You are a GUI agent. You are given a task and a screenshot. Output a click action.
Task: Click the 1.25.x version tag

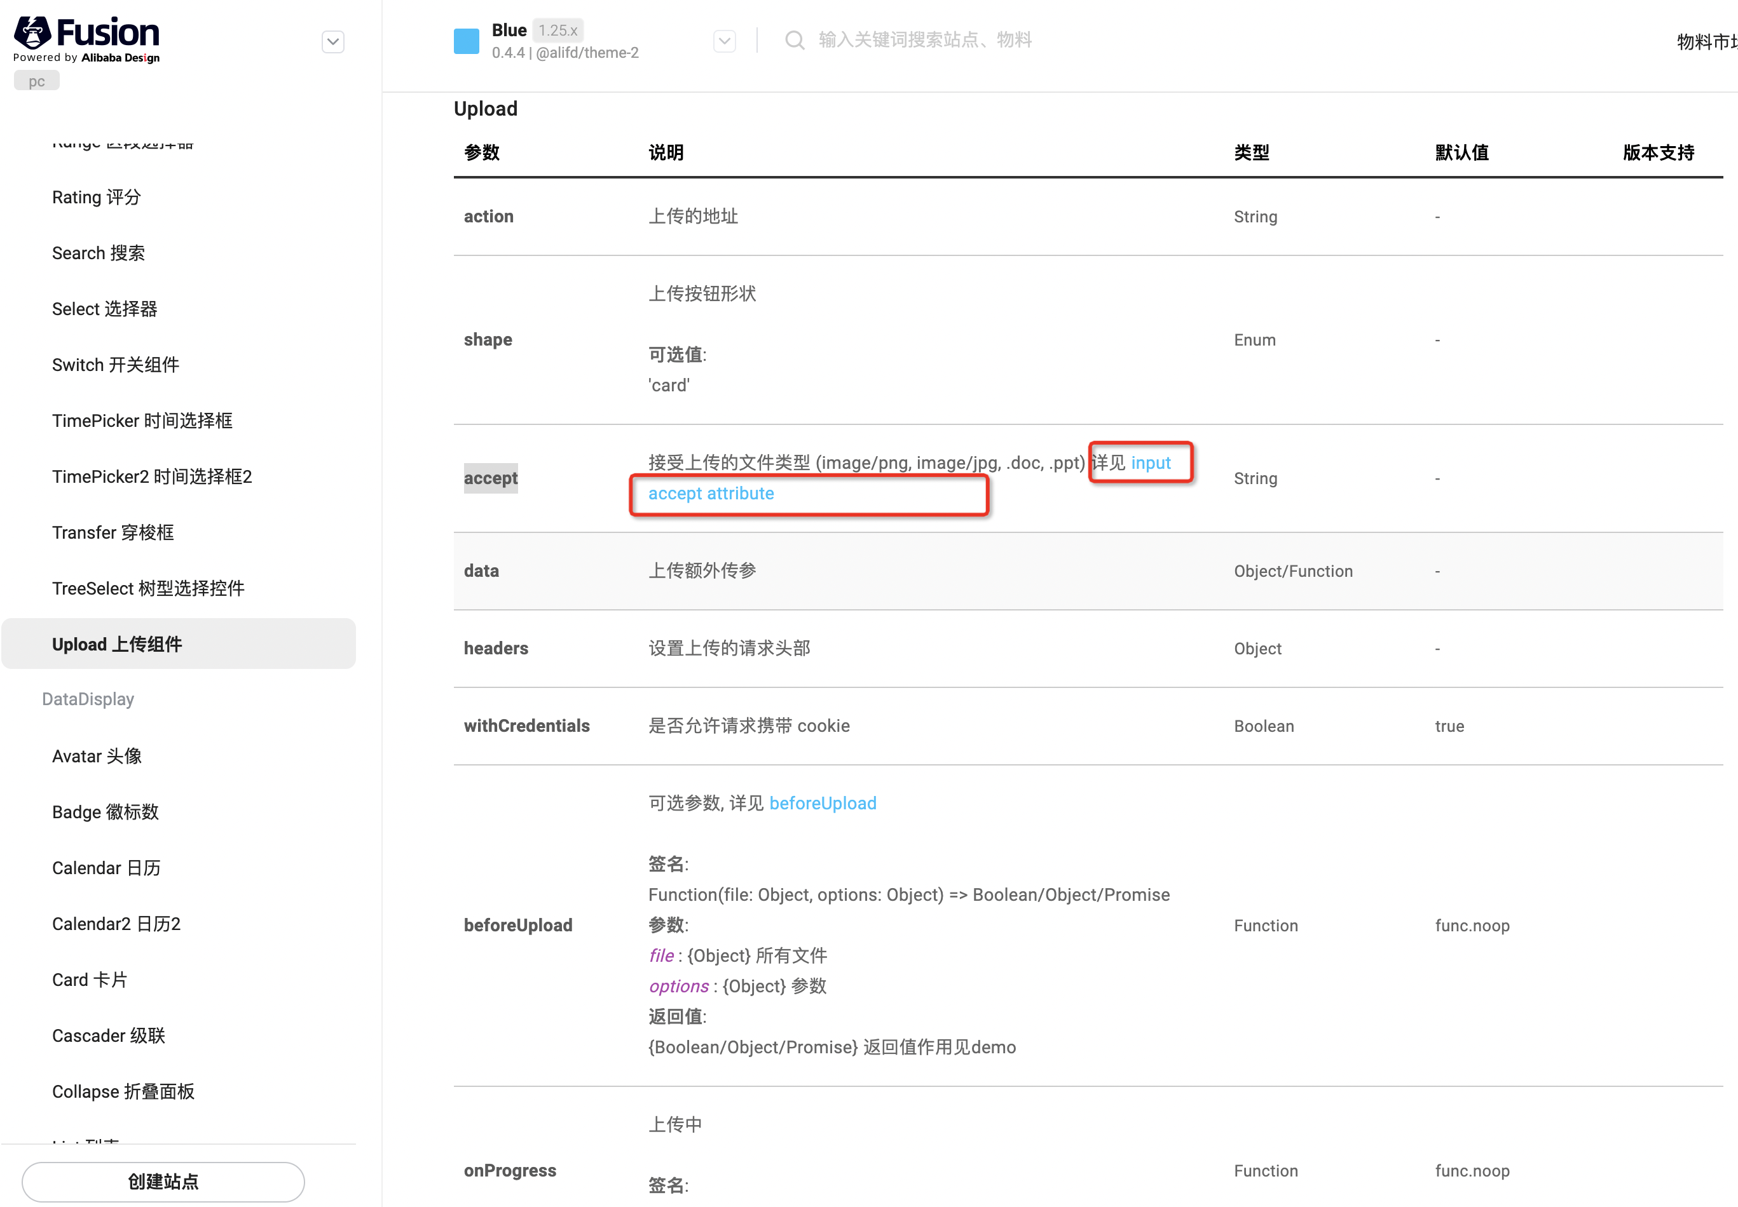tap(558, 30)
